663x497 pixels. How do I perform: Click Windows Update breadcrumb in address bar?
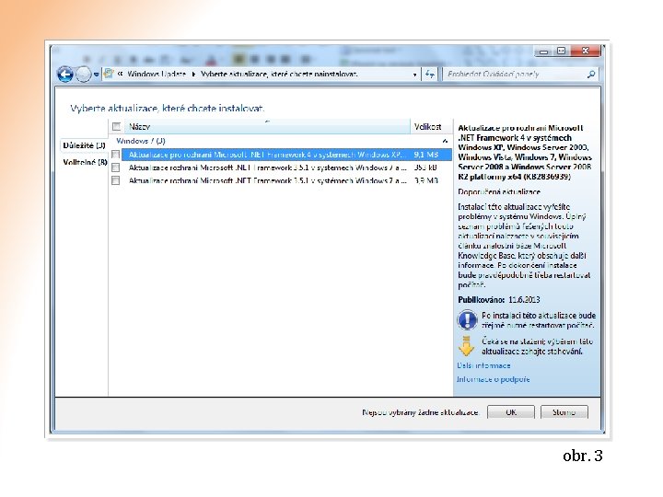(x=157, y=74)
